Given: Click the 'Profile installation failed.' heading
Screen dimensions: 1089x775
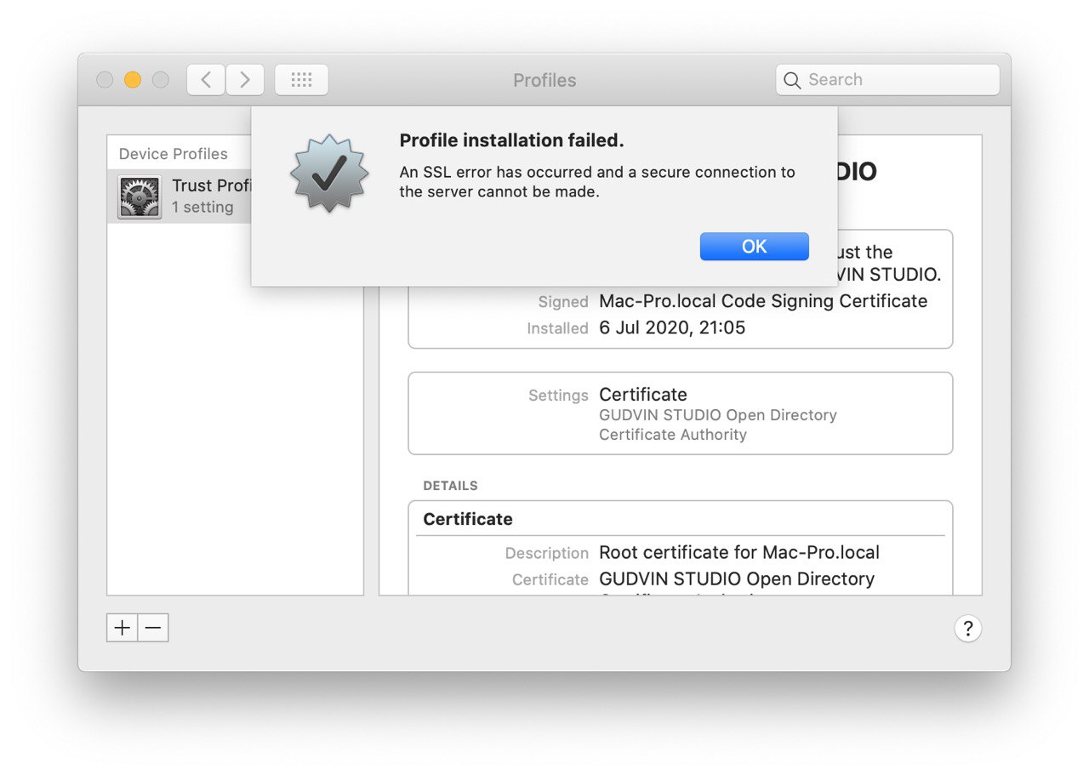Looking at the screenshot, I should coord(512,140).
